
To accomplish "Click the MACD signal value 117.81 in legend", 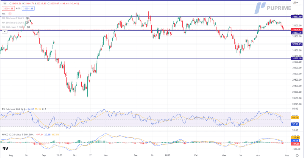I will [x=55, y=134].
